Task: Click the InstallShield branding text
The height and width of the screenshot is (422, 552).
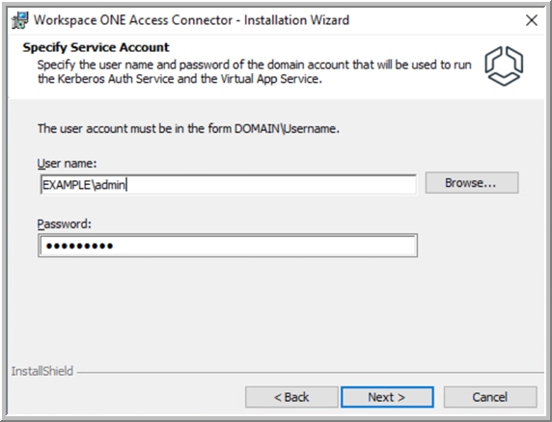Action: (42, 371)
